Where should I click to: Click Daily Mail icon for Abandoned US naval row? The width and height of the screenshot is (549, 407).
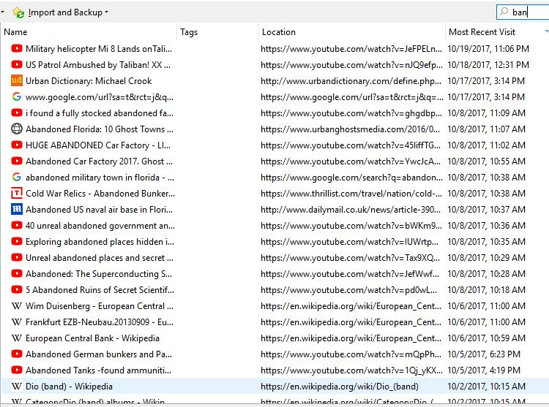pyautogui.click(x=17, y=209)
